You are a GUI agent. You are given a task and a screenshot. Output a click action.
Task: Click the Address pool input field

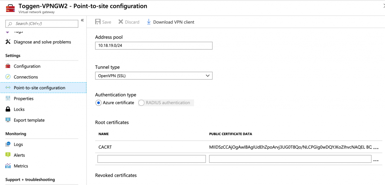(153, 46)
